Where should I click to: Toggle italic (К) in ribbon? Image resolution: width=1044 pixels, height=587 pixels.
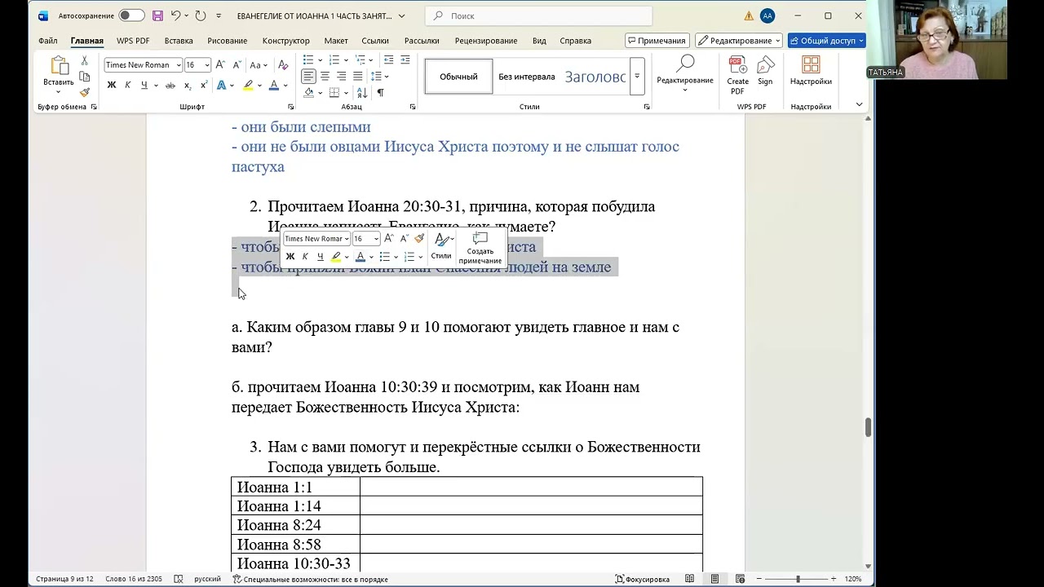(127, 86)
